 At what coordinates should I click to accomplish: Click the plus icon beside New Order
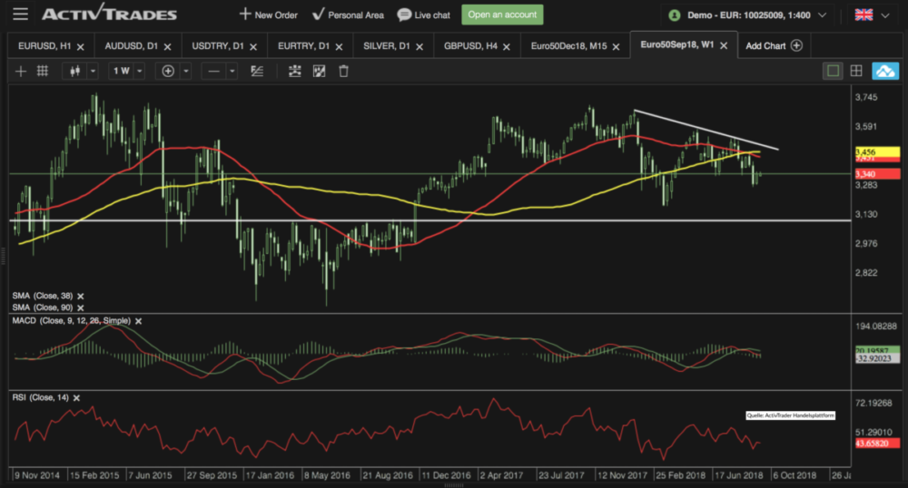245,14
